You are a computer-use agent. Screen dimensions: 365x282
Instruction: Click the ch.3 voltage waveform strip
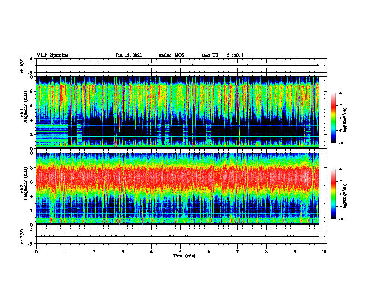(x=180, y=236)
